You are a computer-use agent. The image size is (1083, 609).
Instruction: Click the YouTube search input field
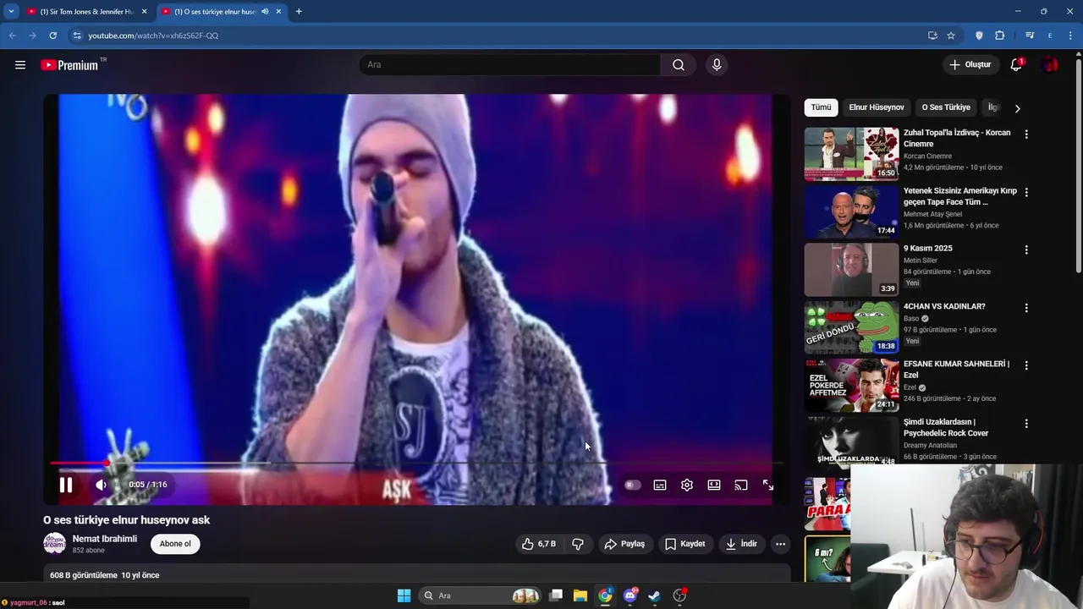(x=510, y=65)
